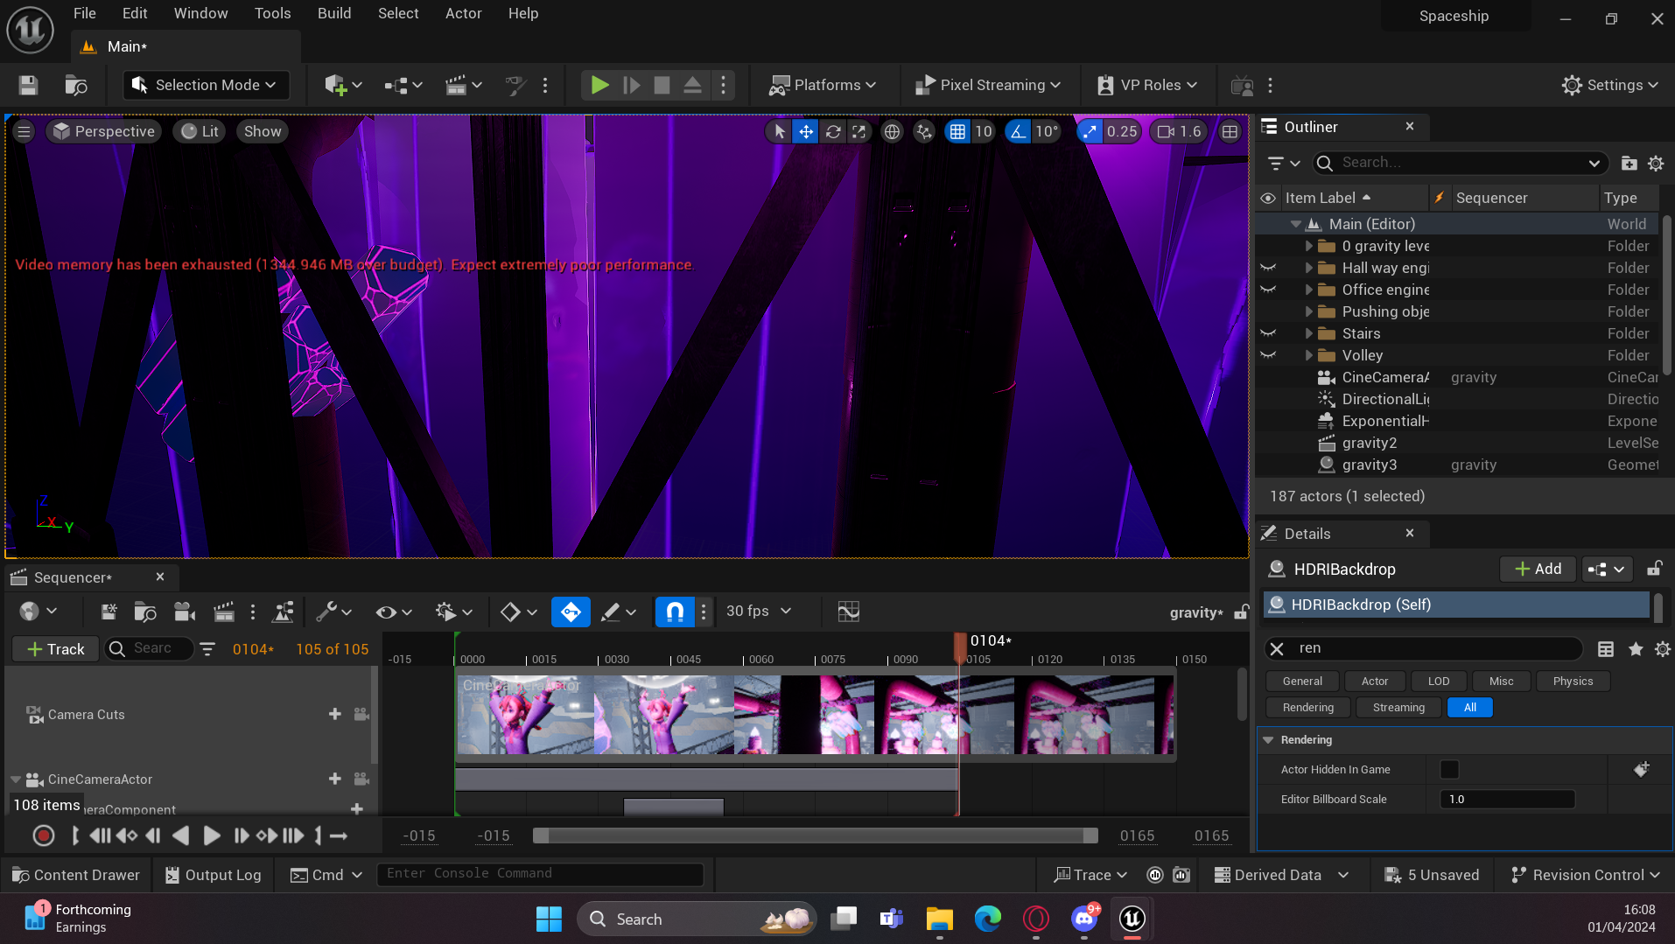Image resolution: width=1675 pixels, height=944 pixels.
Task: Toggle visibility of Hall way engi folder
Action: click(1268, 268)
